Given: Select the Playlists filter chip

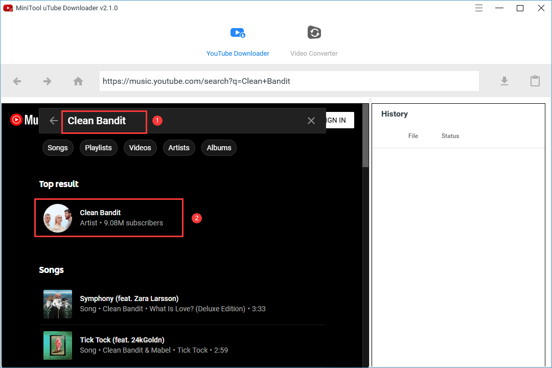Looking at the screenshot, I should (x=98, y=147).
